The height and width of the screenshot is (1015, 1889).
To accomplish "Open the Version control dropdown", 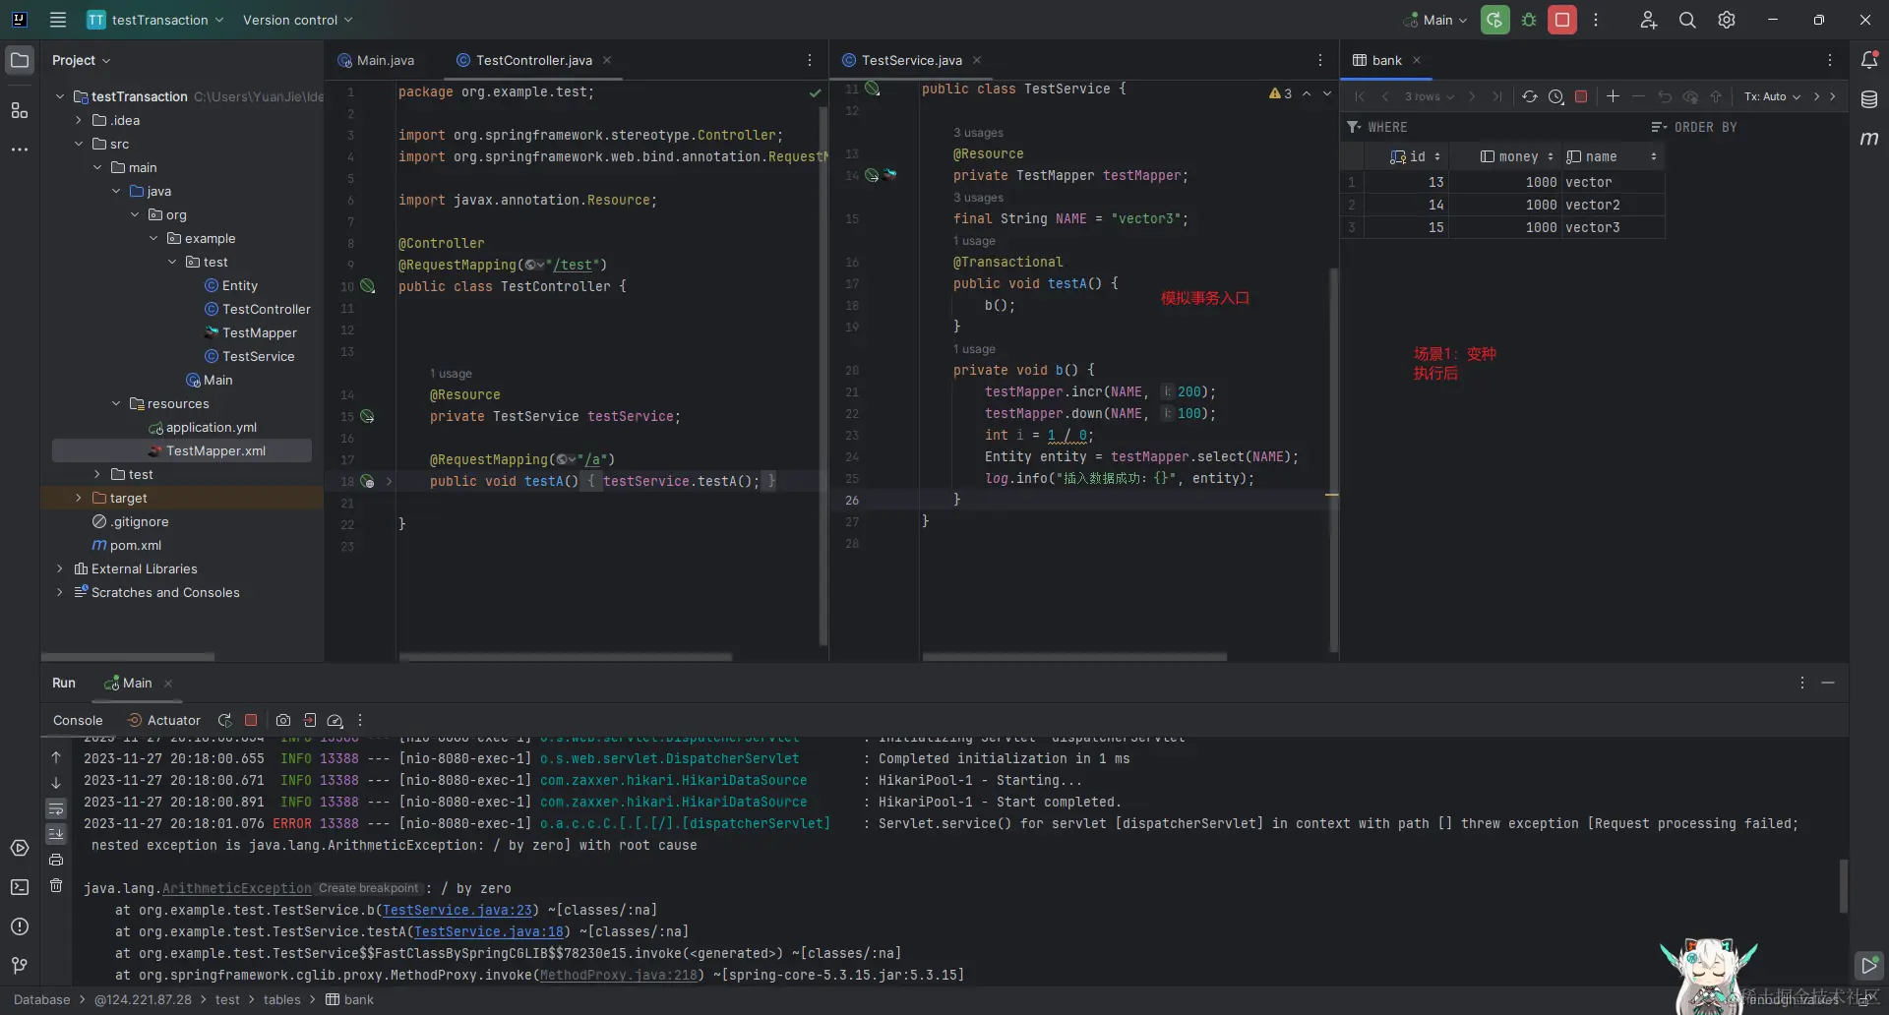I will [x=297, y=20].
